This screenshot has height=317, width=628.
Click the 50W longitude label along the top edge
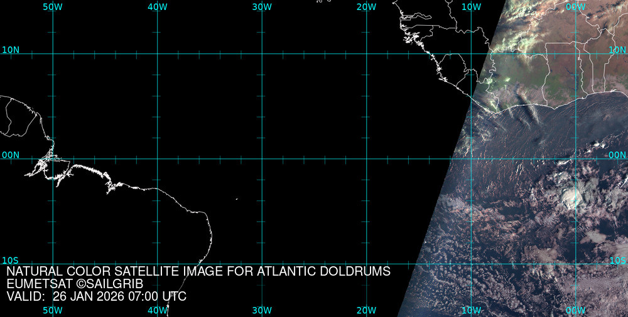point(53,7)
